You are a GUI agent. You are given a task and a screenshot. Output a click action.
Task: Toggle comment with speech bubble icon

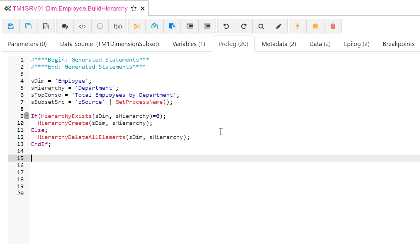(x=65, y=26)
